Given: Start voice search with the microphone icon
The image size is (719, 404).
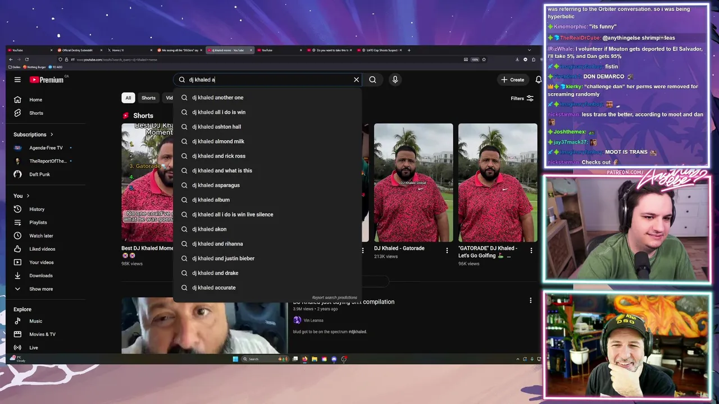Looking at the screenshot, I should point(395,80).
